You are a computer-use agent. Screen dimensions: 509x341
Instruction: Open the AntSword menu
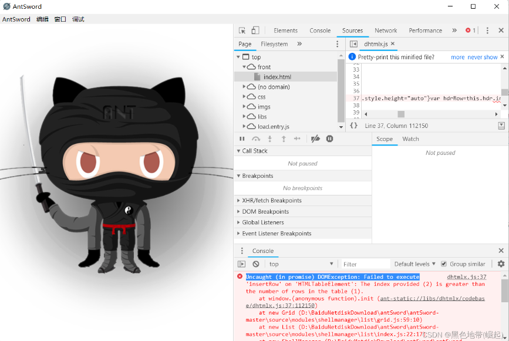[16, 19]
